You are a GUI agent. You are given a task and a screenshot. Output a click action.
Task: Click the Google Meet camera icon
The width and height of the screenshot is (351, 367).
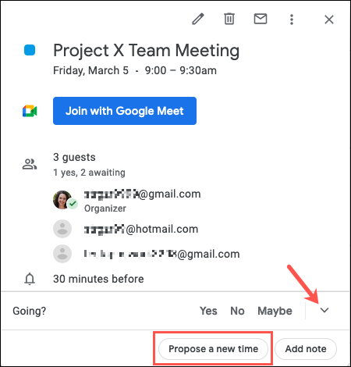click(x=30, y=111)
